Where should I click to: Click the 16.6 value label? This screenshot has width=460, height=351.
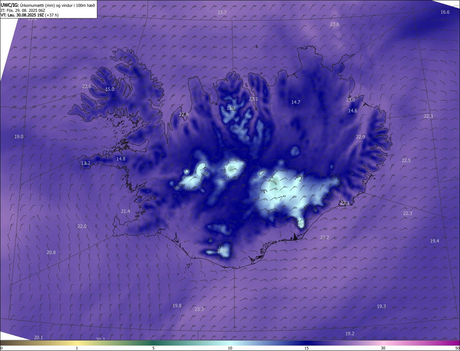445,12
